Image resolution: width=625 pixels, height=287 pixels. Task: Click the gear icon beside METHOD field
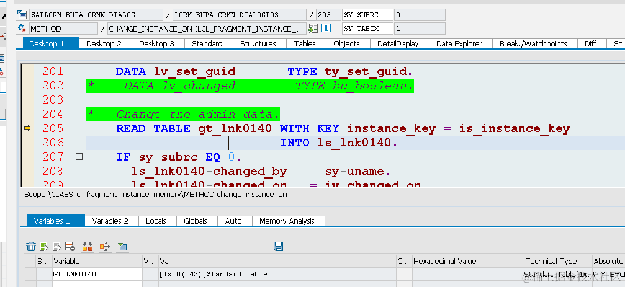tap(22, 29)
